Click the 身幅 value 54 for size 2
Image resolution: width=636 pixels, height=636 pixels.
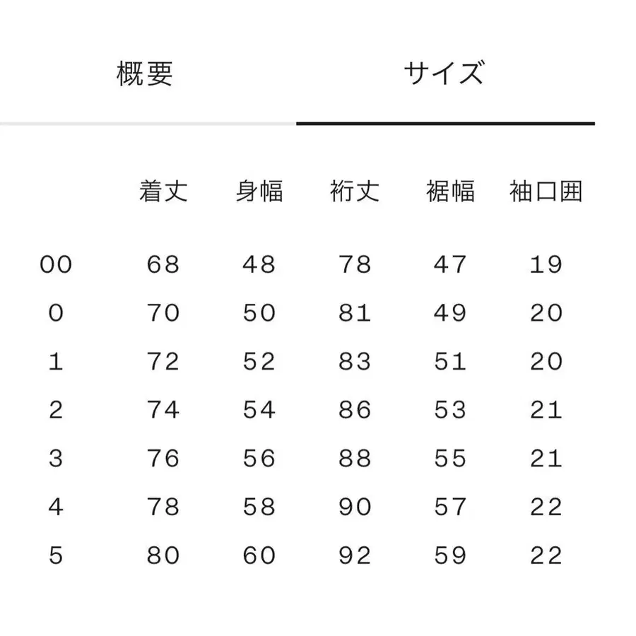259,410
